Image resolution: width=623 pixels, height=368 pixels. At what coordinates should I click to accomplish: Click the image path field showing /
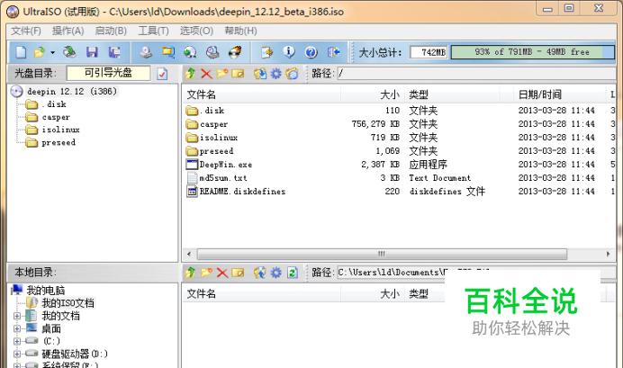pyautogui.click(x=476, y=74)
